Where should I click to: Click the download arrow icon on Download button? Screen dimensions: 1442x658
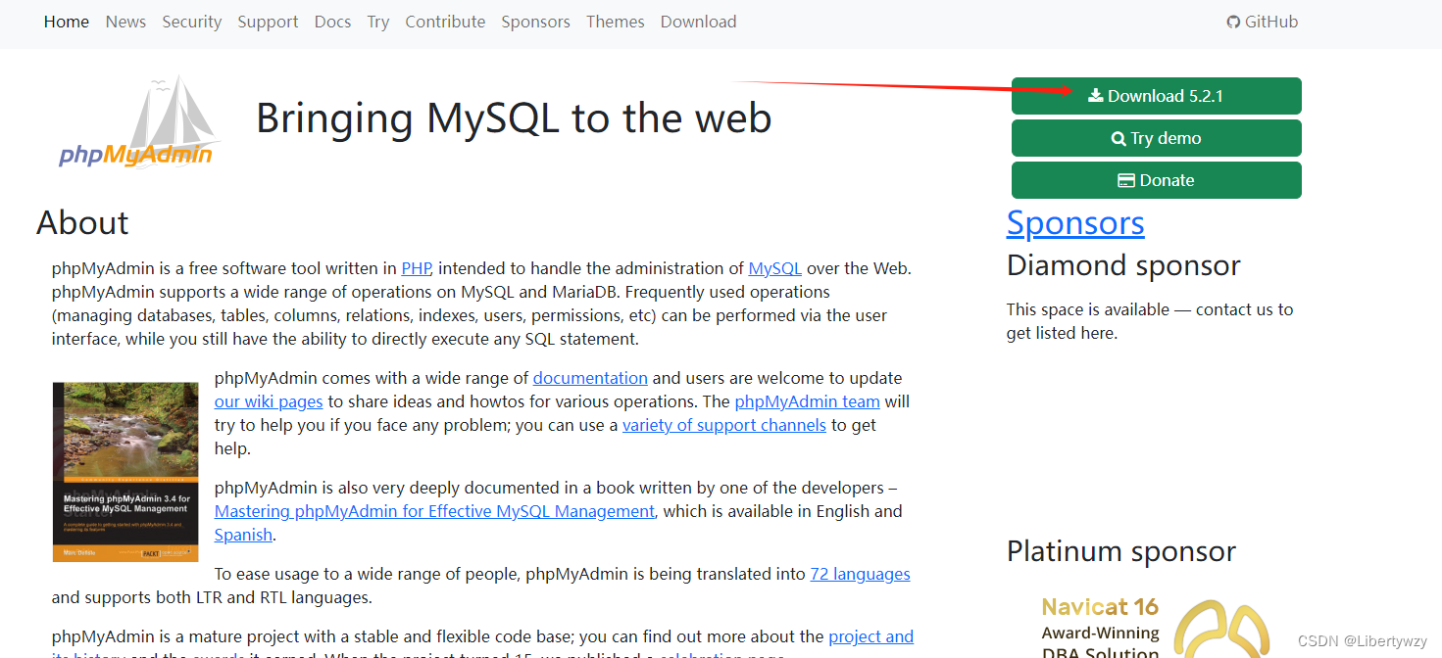click(x=1096, y=95)
